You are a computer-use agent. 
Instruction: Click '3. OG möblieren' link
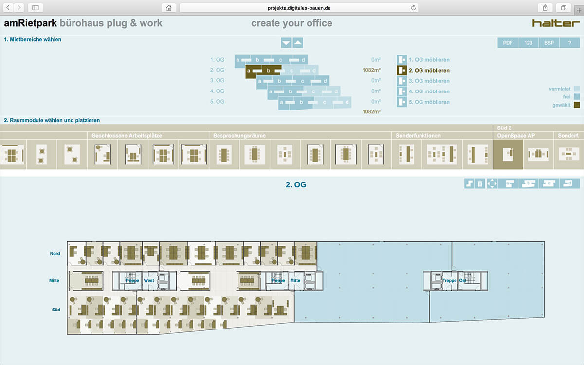(x=429, y=81)
